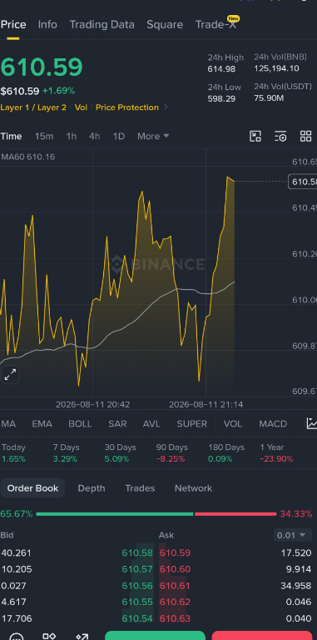Switch to the Network tab
The image size is (317, 640).
(x=193, y=488)
